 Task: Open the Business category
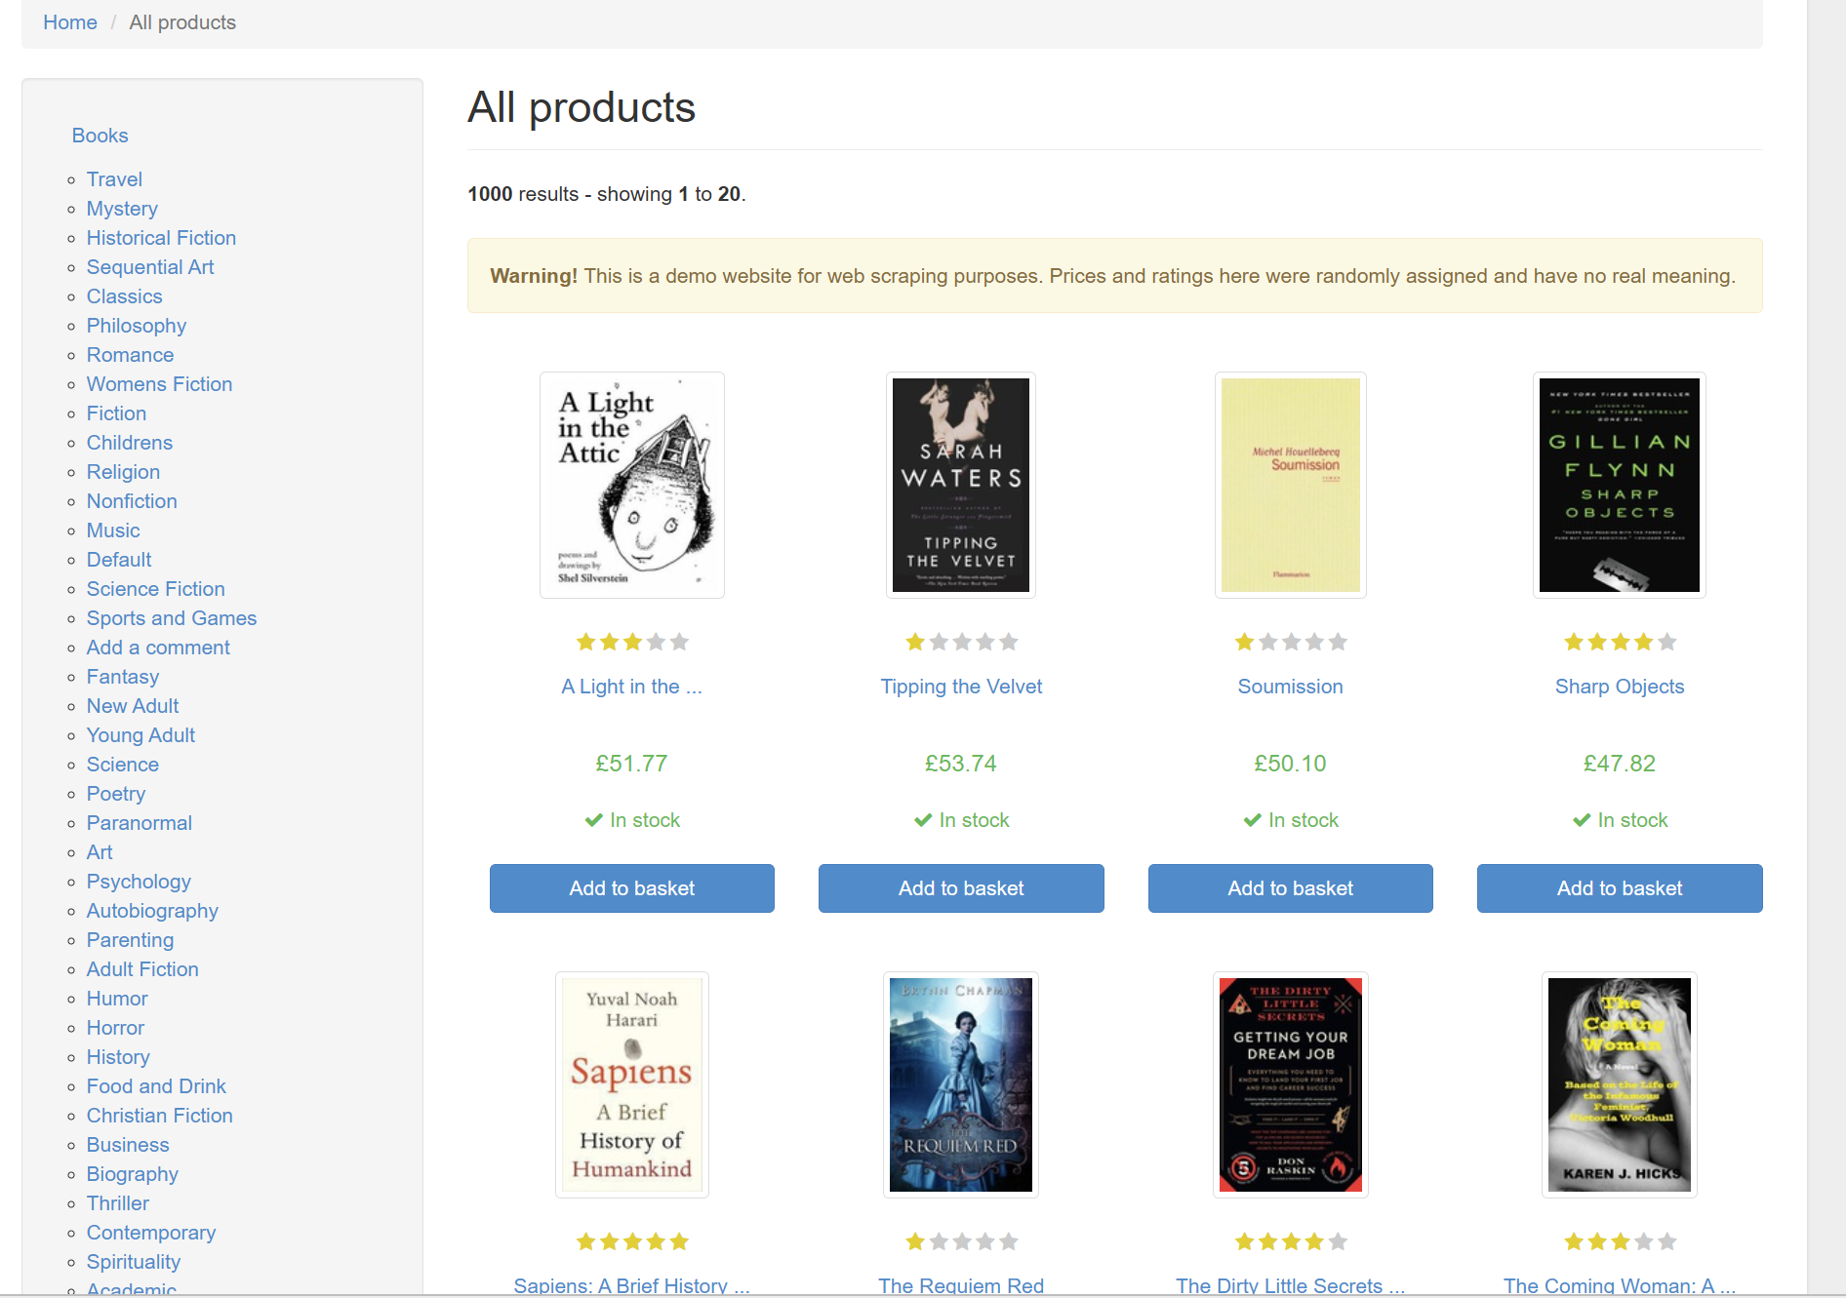point(128,1145)
